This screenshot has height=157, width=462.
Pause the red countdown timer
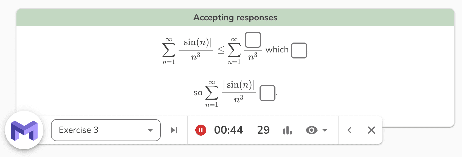201,130
